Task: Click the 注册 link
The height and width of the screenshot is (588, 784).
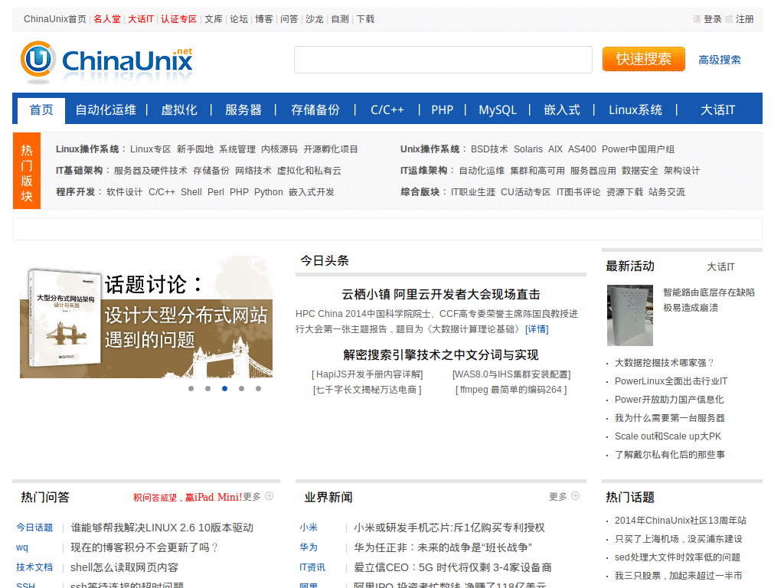Action: [x=744, y=19]
